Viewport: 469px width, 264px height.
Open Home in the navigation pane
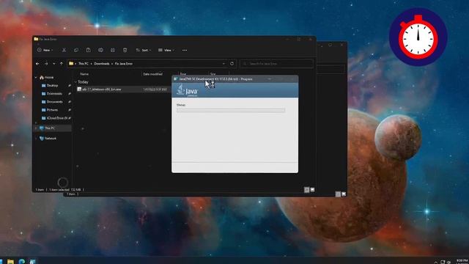47,78
